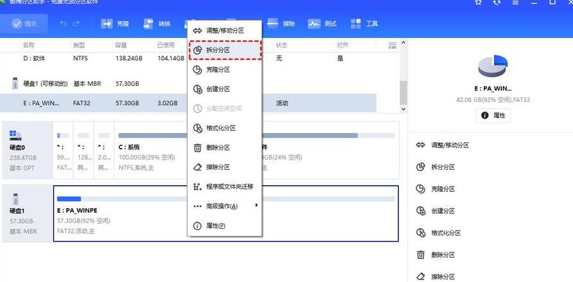This screenshot has width=573, height=282.
Task: Click the partition list scrollbar up arrow
Action: [403, 43]
